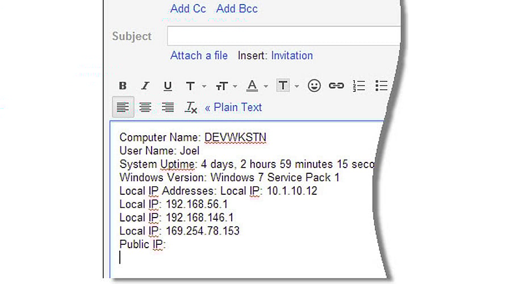Toggle bold formatting

[x=123, y=86]
